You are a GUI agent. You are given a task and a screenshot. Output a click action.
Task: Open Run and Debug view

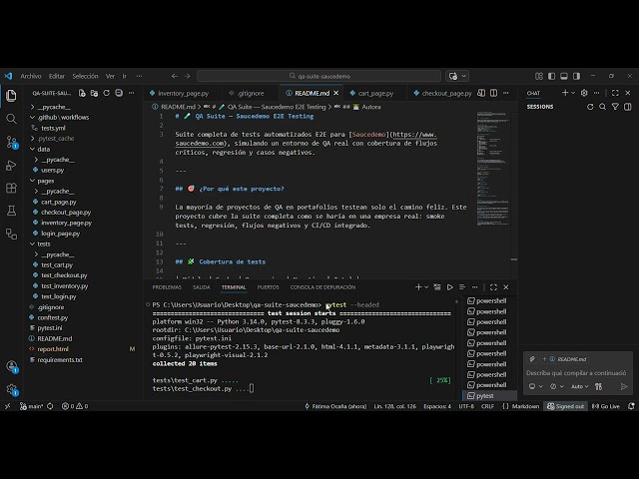click(x=11, y=166)
